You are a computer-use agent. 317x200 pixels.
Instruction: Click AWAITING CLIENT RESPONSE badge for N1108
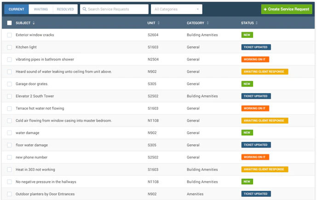(x=265, y=121)
